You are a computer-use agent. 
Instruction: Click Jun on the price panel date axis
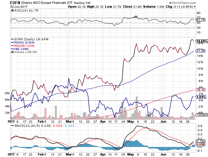(163, 121)
